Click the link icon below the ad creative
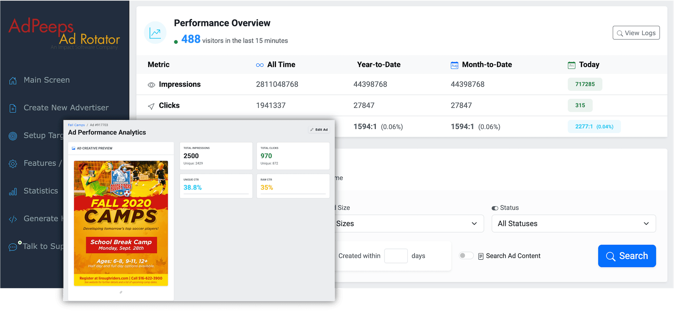 121,292
